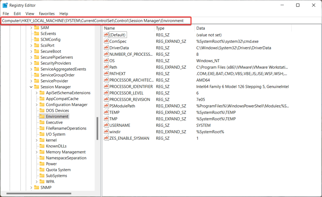Open the Edit menu
This screenshot has height=197, width=322.
(x=17, y=14)
